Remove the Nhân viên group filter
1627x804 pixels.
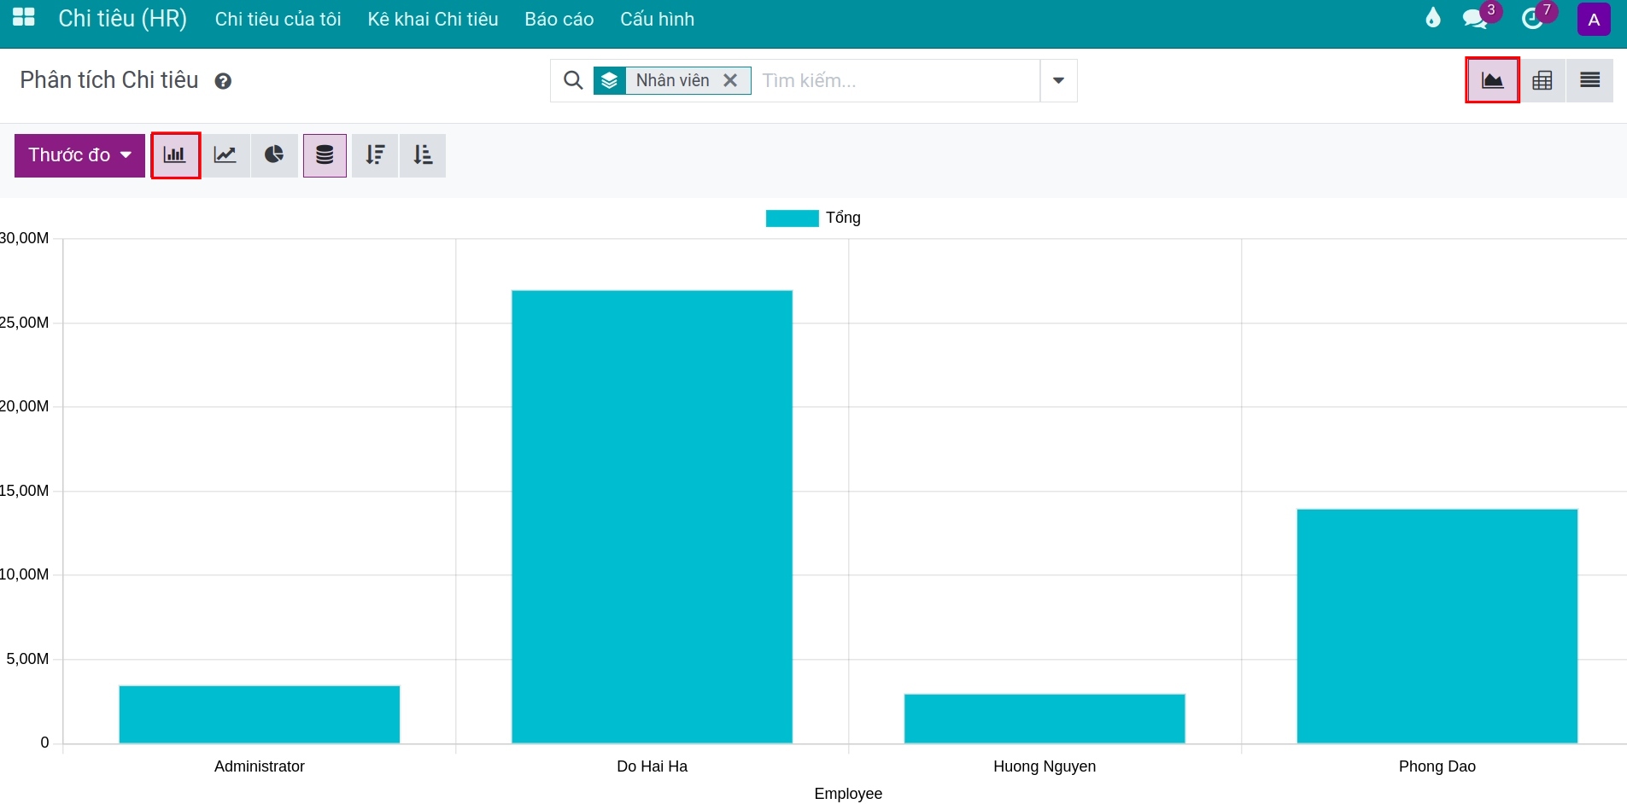[x=730, y=80]
